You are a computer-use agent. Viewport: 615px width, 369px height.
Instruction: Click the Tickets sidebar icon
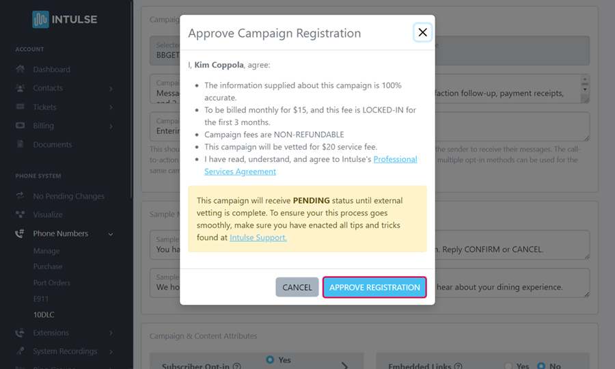(x=20, y=107)
